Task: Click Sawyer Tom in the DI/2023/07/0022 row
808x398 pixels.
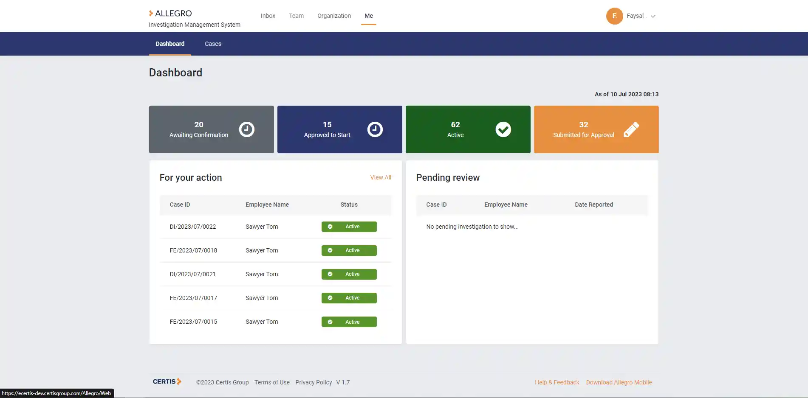Action: pos(262,227)
